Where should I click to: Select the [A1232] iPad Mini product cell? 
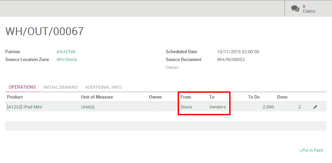25,107
